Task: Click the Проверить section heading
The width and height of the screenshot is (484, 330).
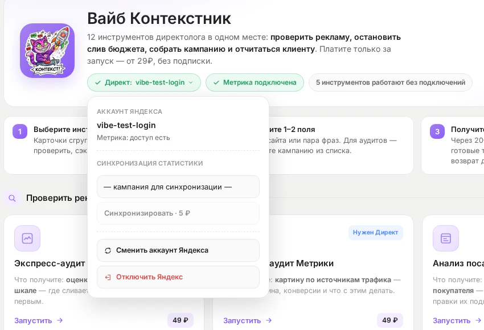Action: coord(57,198)
